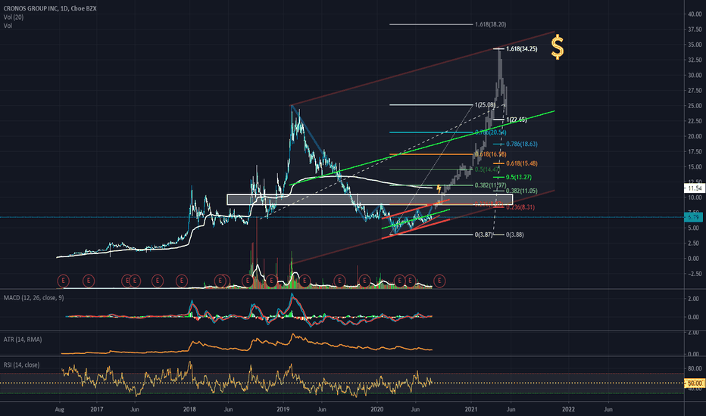Click the 1(25.08) Fibonacci level label
The image size is (706, 416).
point(485,105)
